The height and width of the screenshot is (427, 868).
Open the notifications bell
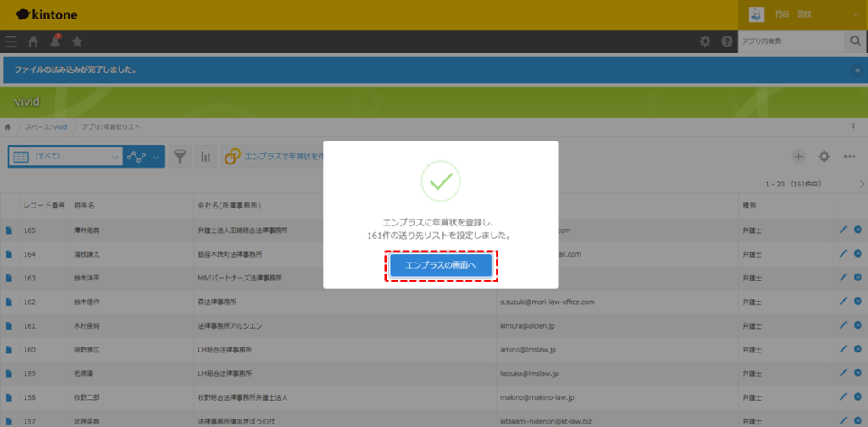[x=55, y=42]
